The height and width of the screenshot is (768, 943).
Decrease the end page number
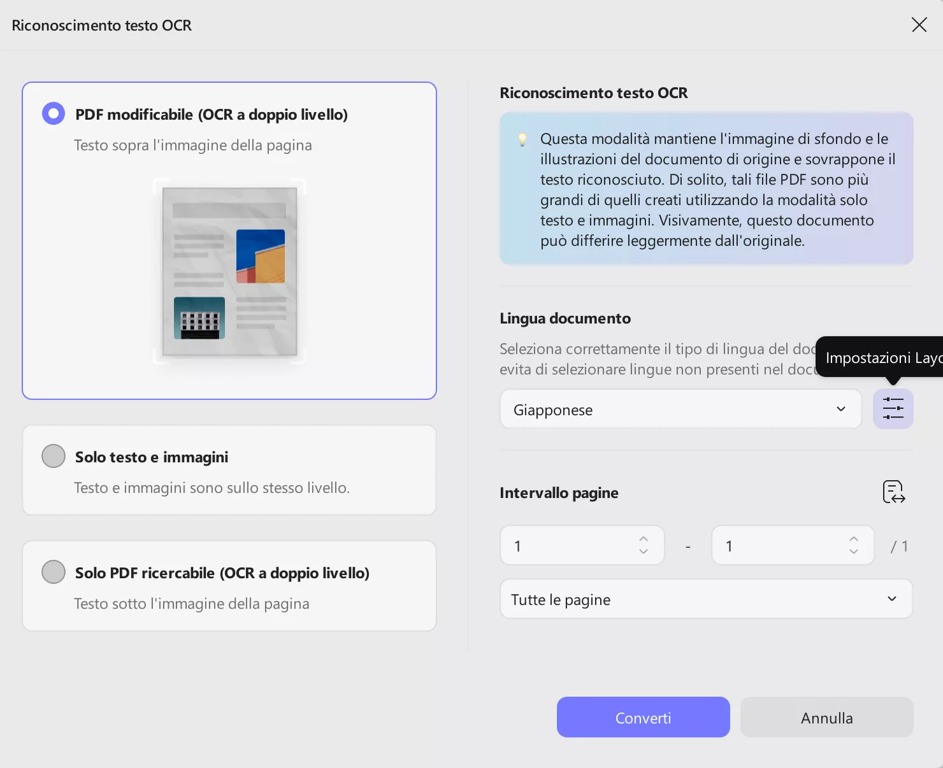854,551
